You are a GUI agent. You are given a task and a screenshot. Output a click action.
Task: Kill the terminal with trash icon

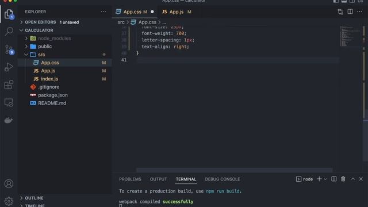click(343, 179)
